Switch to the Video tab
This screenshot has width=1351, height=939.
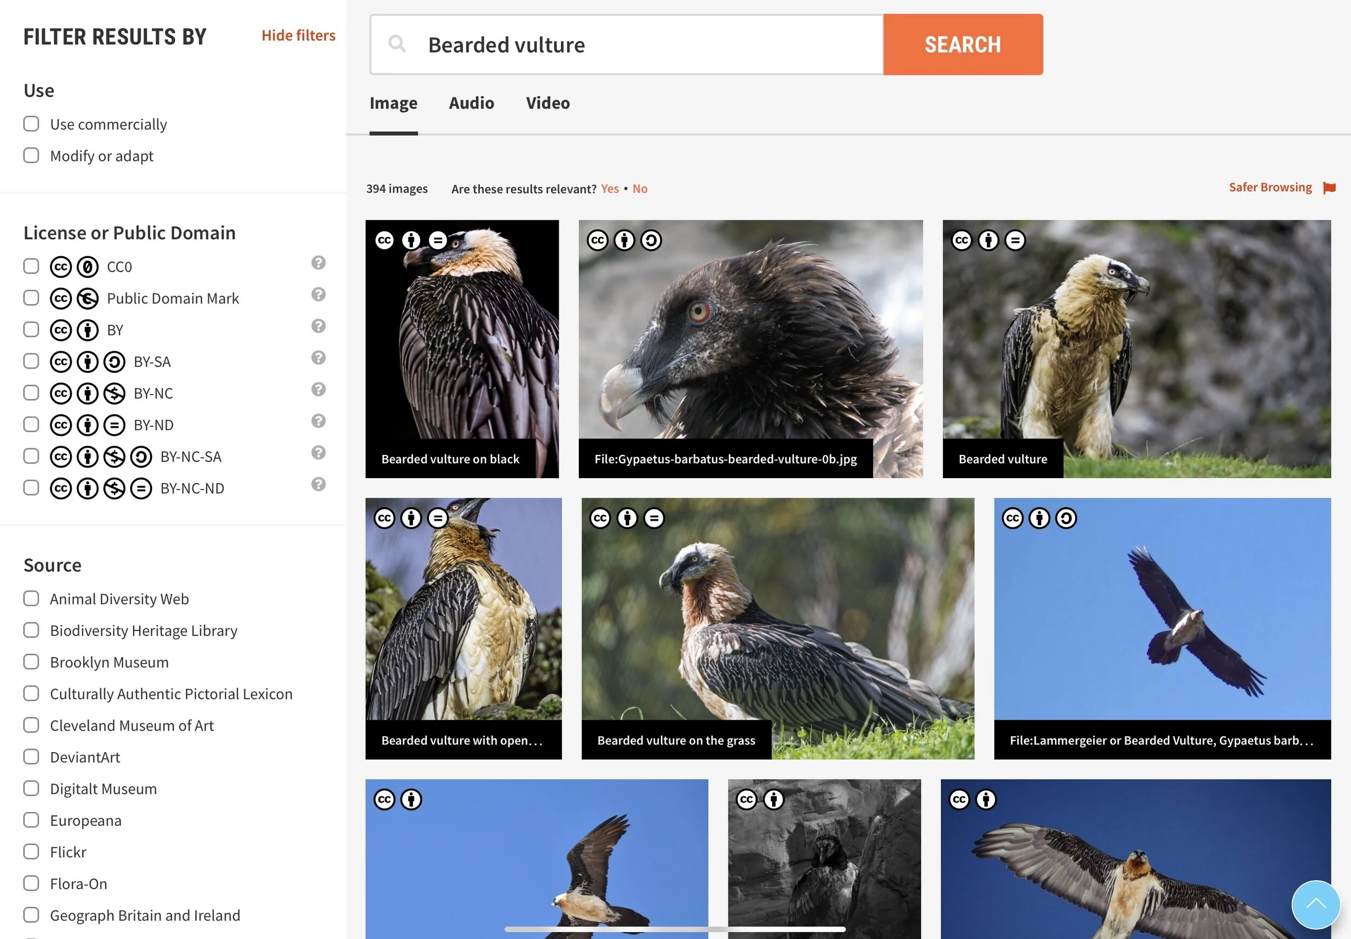(x=547, y=104)
